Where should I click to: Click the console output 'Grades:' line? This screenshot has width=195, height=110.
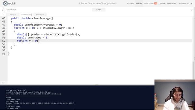(x=40, y=103)
